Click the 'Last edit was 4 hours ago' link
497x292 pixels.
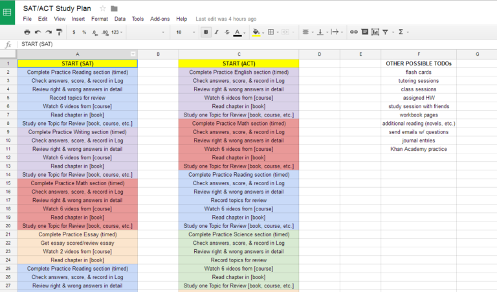[x=226, y=19]
